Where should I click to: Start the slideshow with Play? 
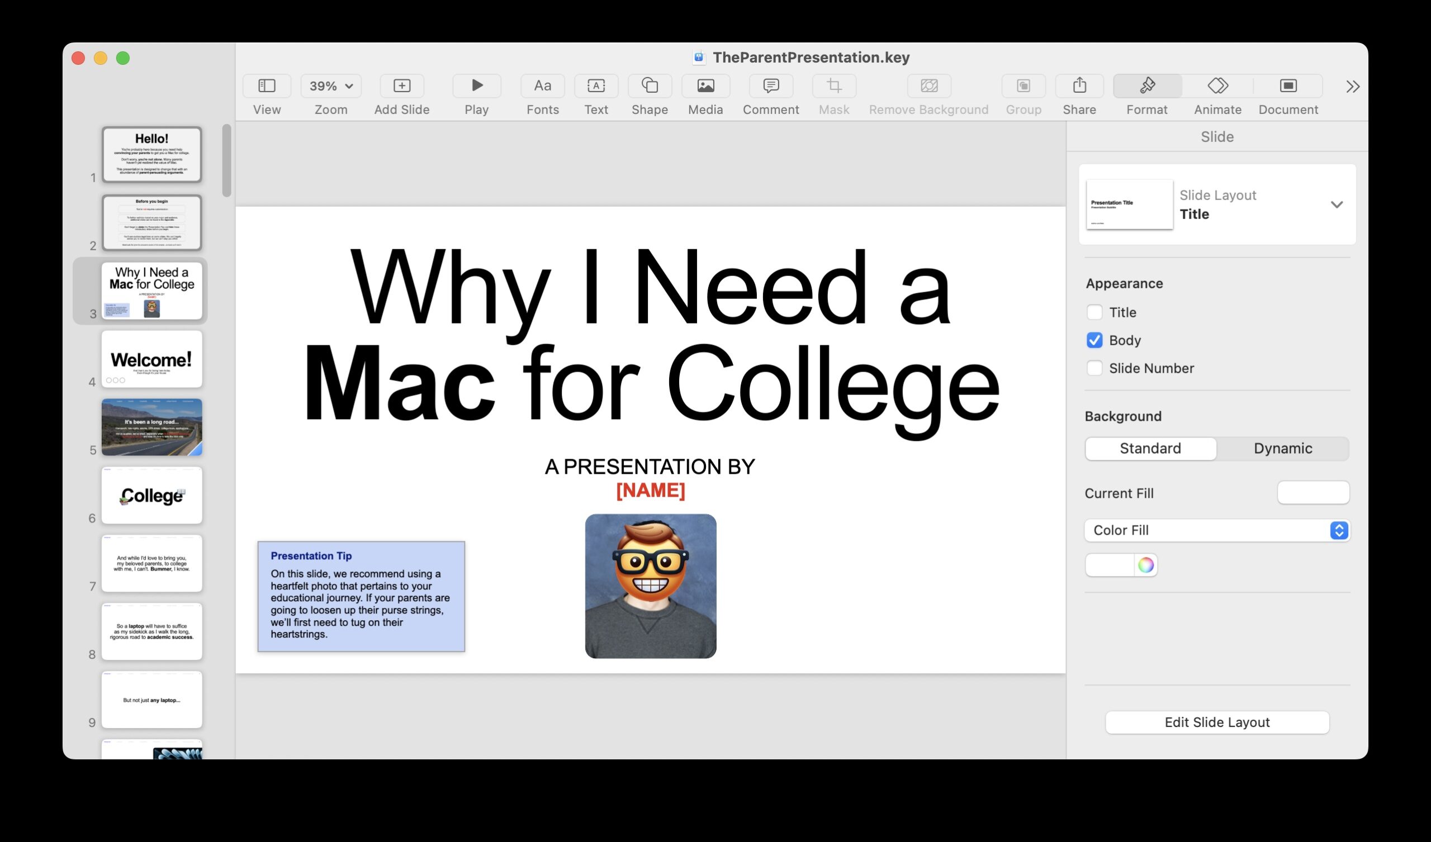476,85
